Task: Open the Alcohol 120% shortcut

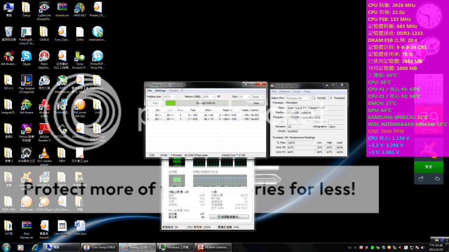Action: 44,108
